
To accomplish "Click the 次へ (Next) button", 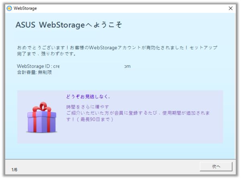I will click(216, 166).
